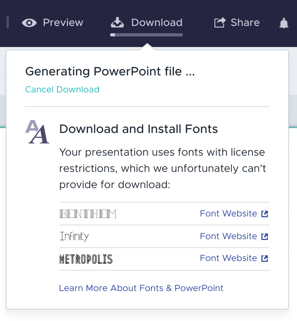The width and height of the screenshot is (297, 321).
Task: Open notifications bell icon
Action: click(x=284, y=23)
